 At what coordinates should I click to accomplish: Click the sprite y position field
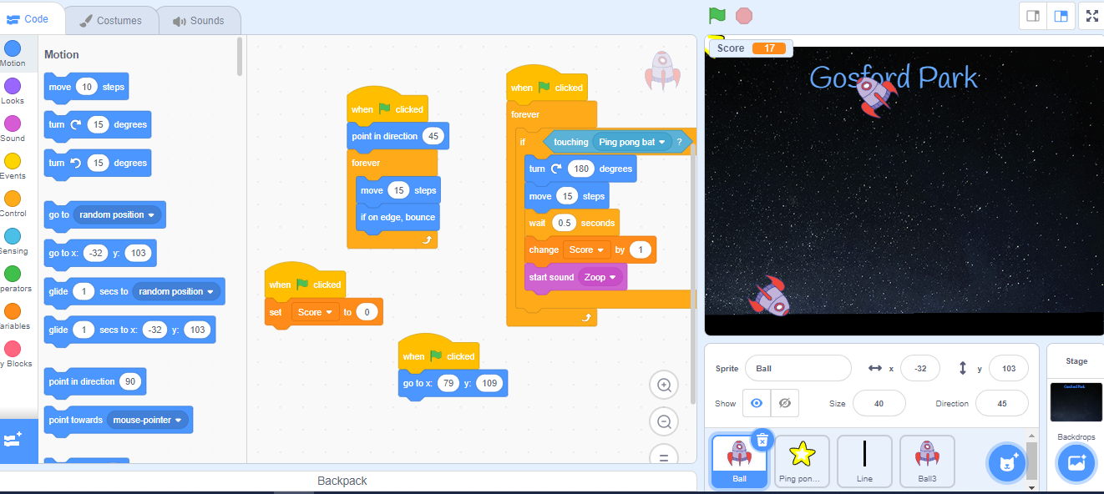[1009, 368]
